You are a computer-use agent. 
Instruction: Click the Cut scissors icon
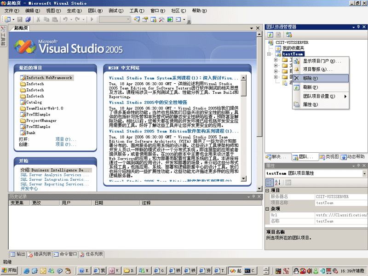pyautogui.click(x=38, y=19)
